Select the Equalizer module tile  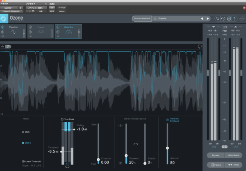(13, 32)
